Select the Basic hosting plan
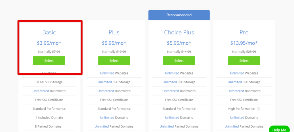The height and width of the screenshot is (132, 294). tap(49, 61)
